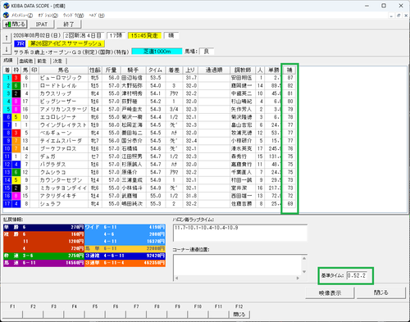Screen dimensions: 410x322
Task: Click the 2回新潟4日目 field
Action: point(84,35)
